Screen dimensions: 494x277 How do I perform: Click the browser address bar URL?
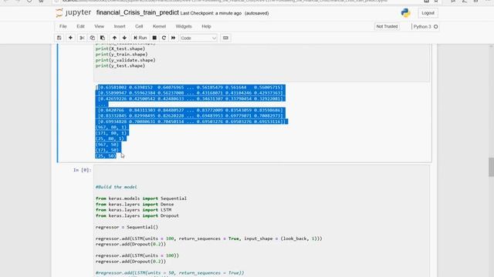(225, 1)
